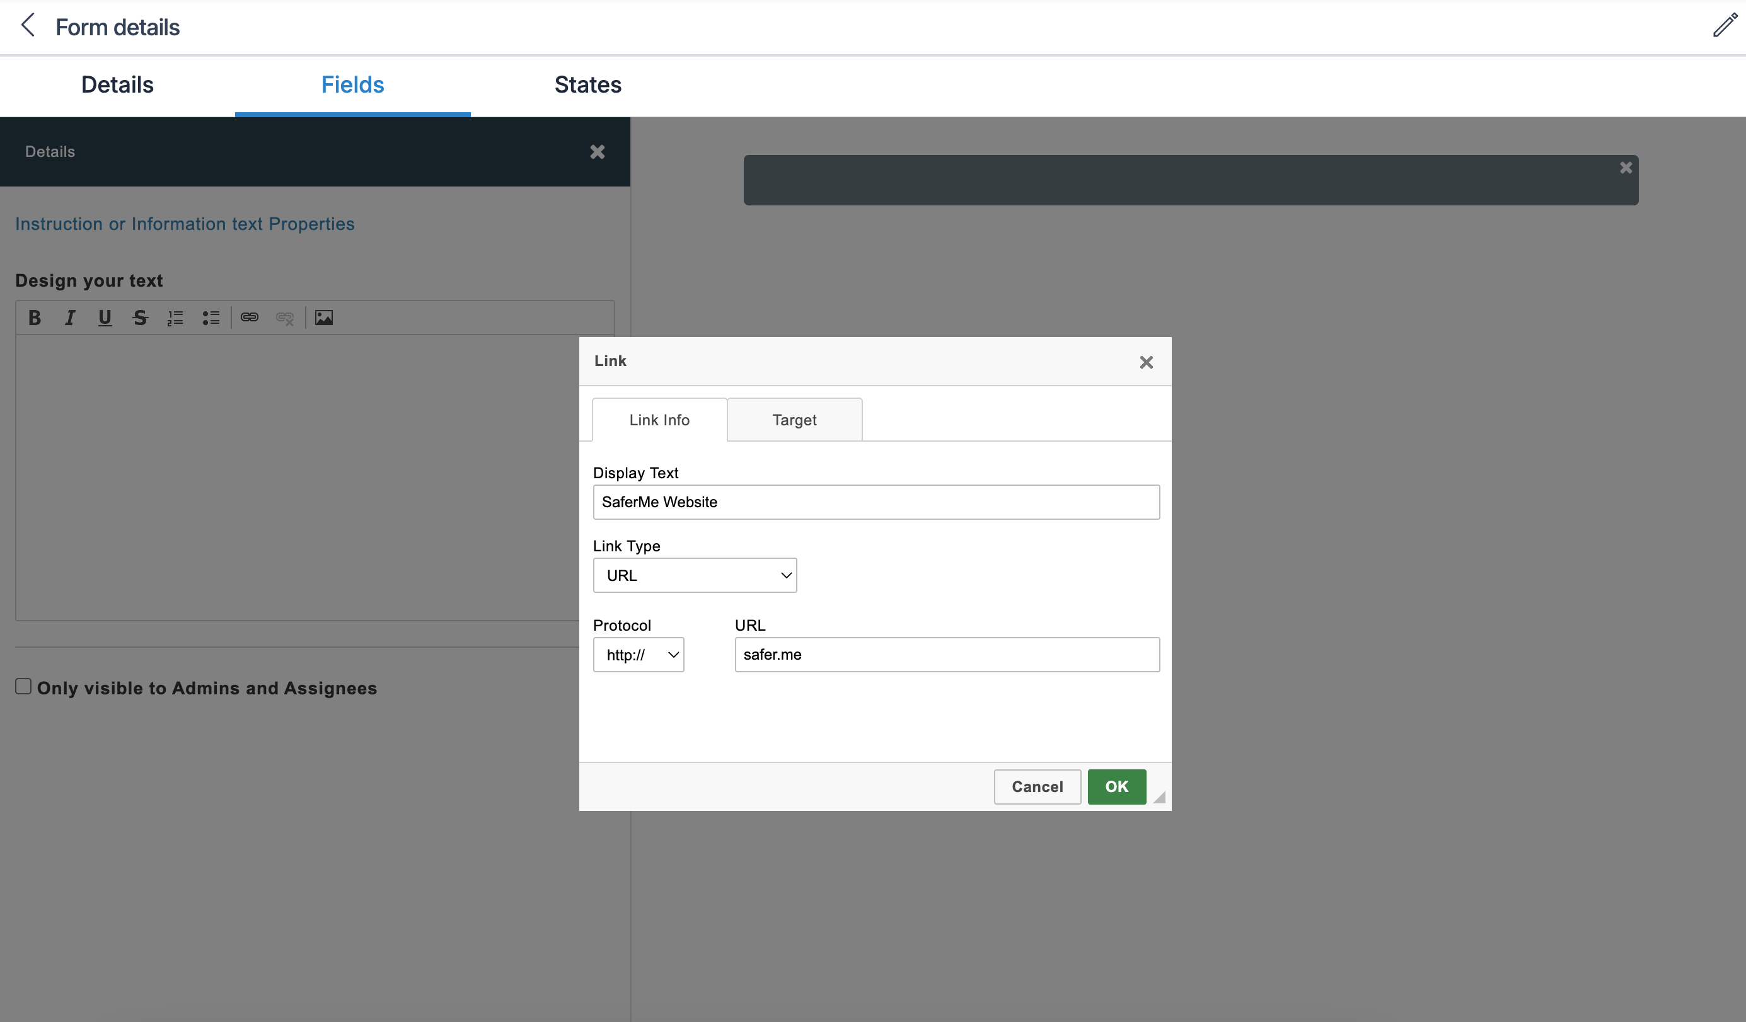This screenshot has height=1022, width=1746.
Task: Apply italic formatting in the text editor
Action: (x=69, y=317)
